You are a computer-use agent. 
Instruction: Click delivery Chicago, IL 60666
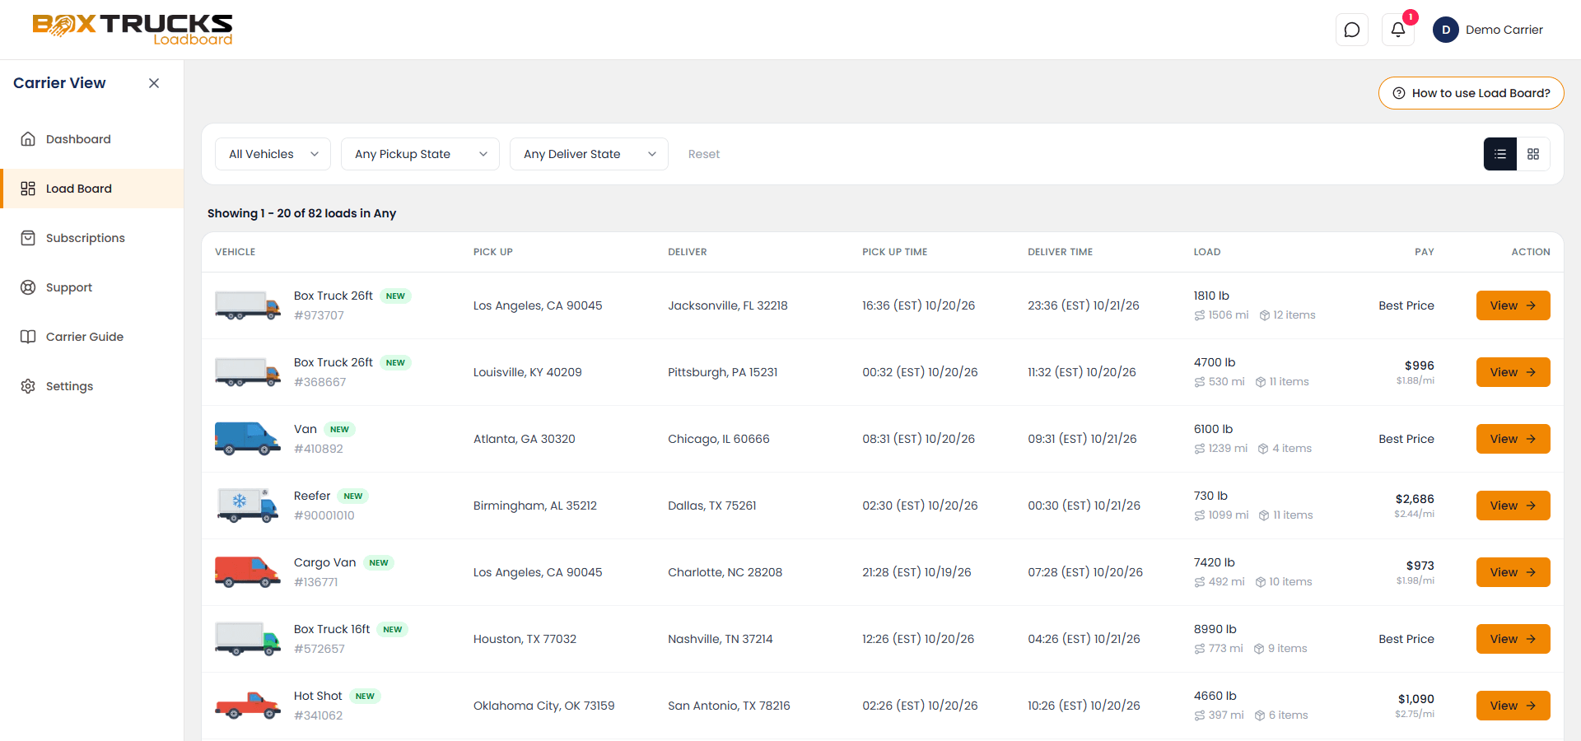(718, 439)
